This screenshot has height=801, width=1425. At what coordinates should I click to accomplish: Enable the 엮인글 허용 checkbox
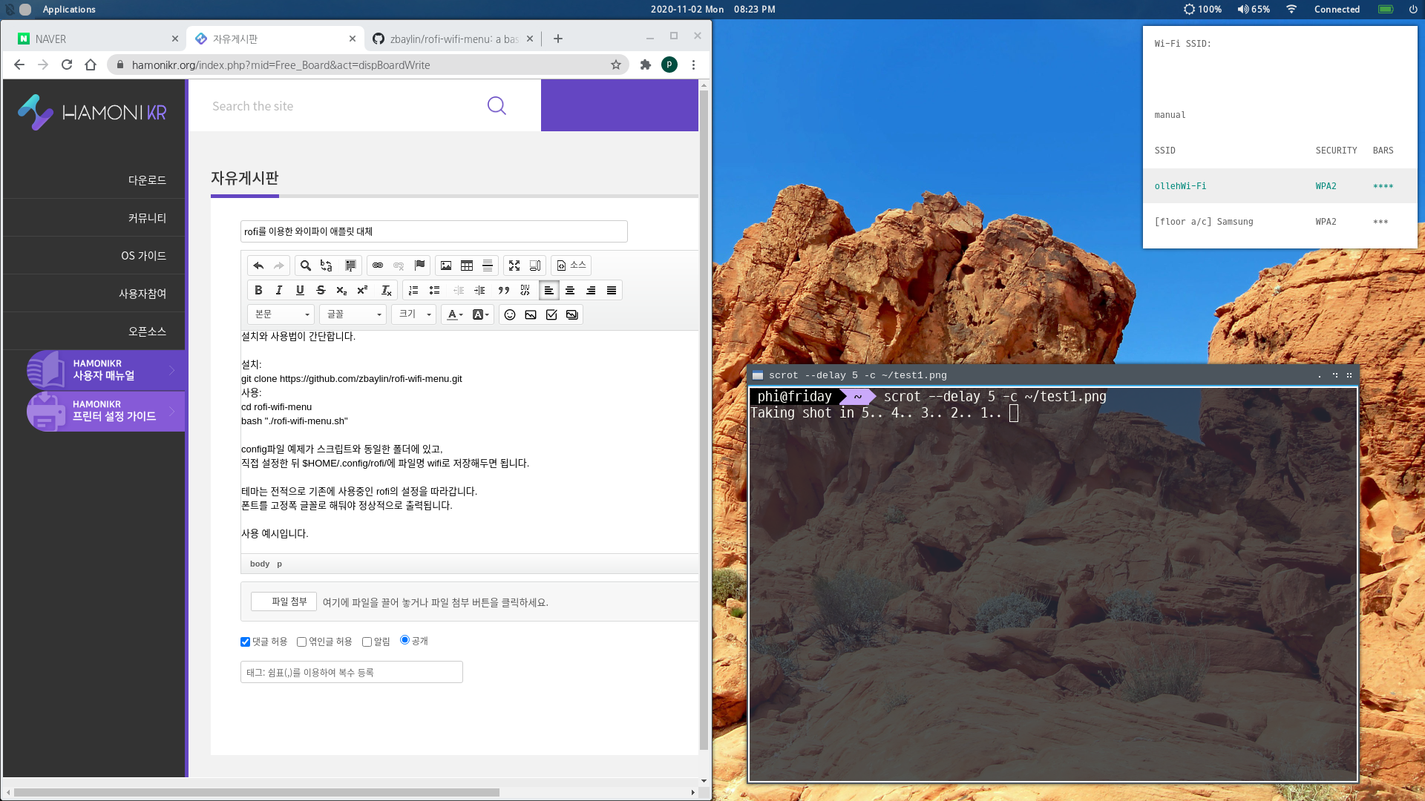[x=302, y=642]
